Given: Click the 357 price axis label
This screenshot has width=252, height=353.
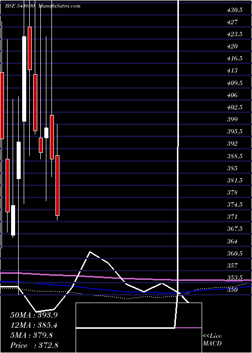Looking at the screenshot, I should click(232, 266).
